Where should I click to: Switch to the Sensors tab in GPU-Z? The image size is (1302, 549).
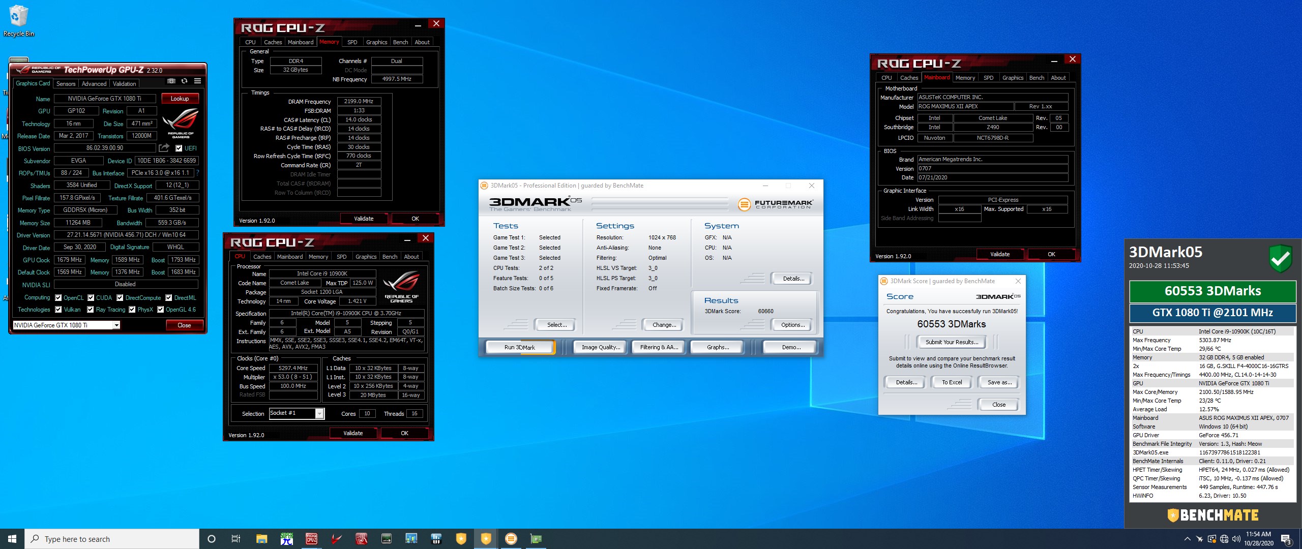point(66,84)
